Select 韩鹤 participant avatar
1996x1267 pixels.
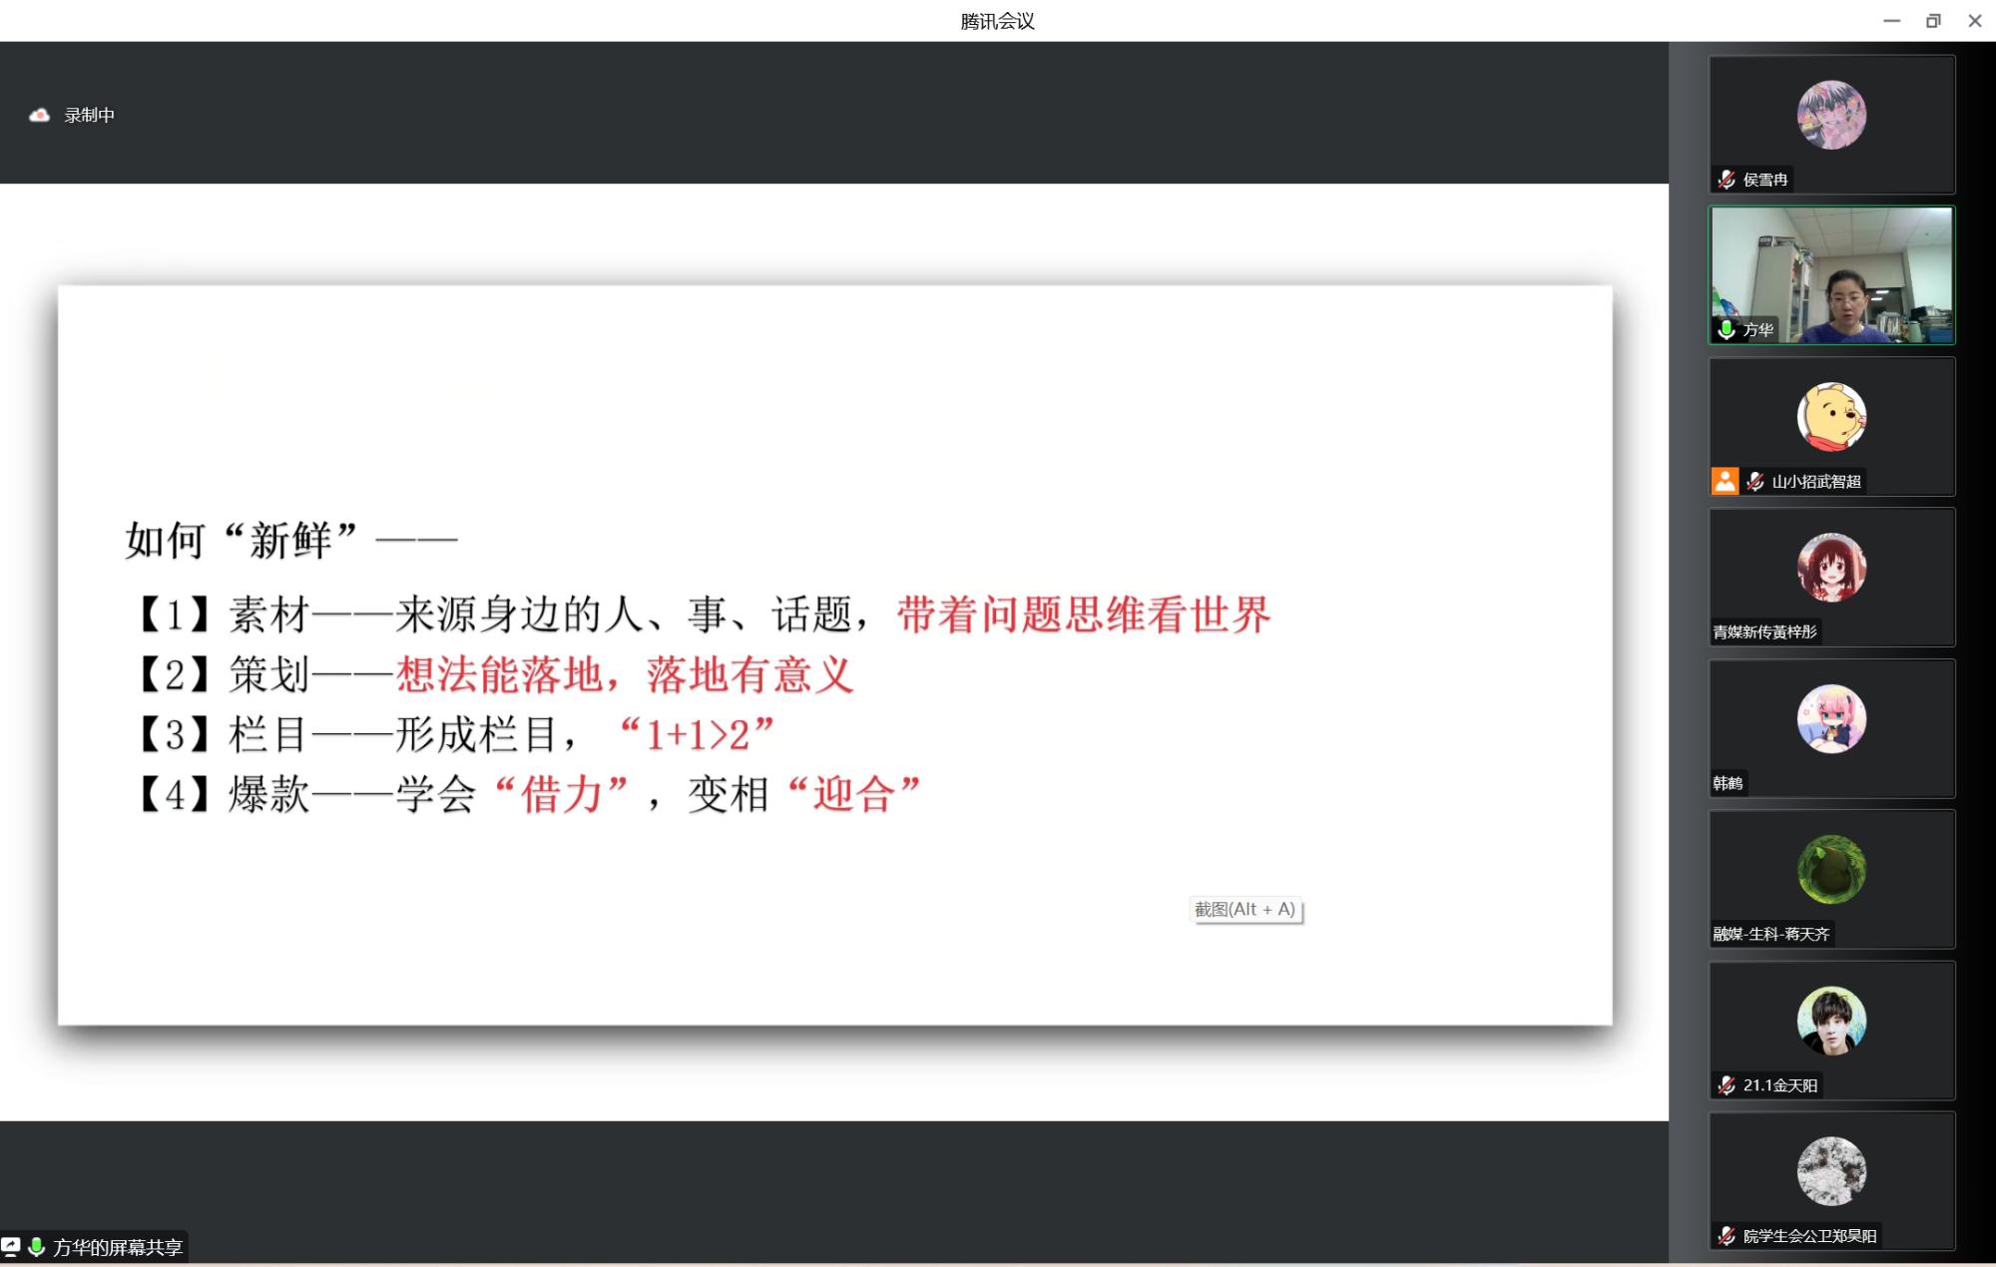coord(1831,718)
